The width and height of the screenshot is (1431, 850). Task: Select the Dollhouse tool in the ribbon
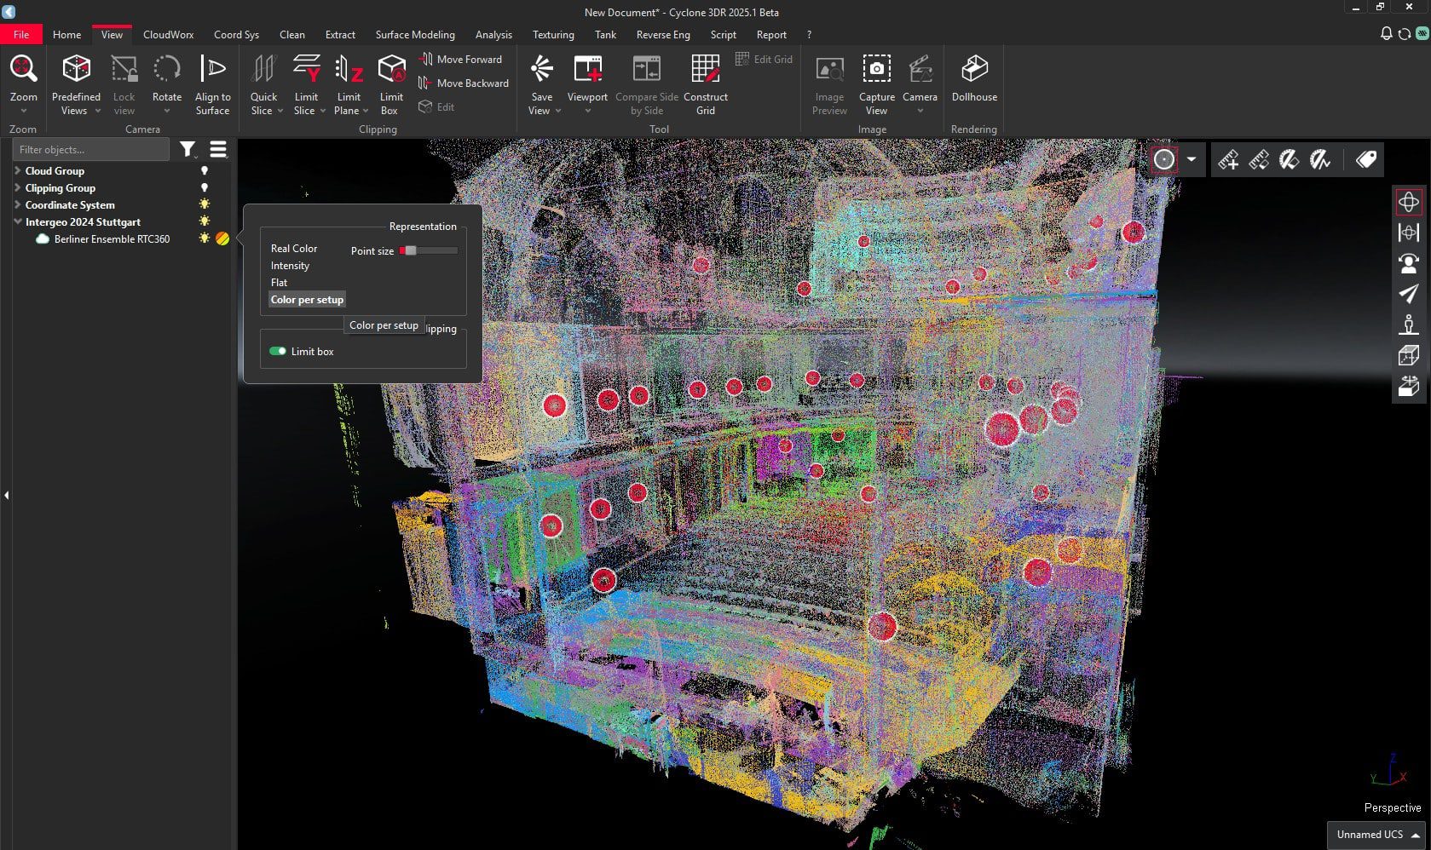click(973, 81)
